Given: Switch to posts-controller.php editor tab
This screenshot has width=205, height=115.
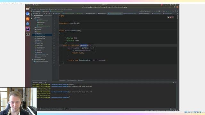Looking at the screenshot, I should [130, 13].
